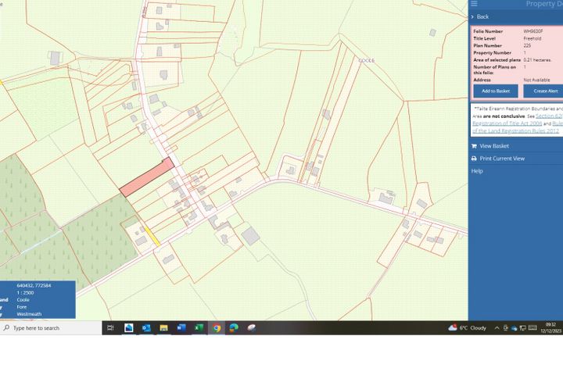Open Outlook from the taskbar
The image size is (563, 375).
(146, 328)
